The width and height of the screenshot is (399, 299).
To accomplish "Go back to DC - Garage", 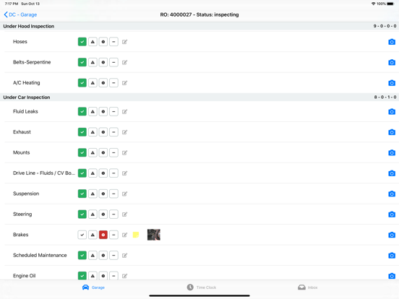I will [20, 14].
